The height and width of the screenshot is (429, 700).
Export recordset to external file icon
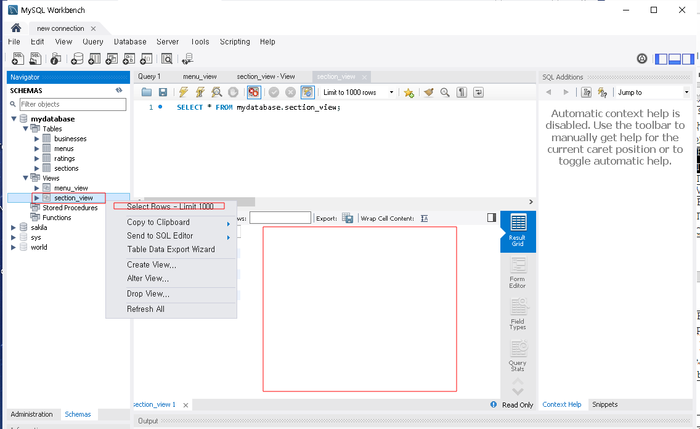[x=348, y=218]
